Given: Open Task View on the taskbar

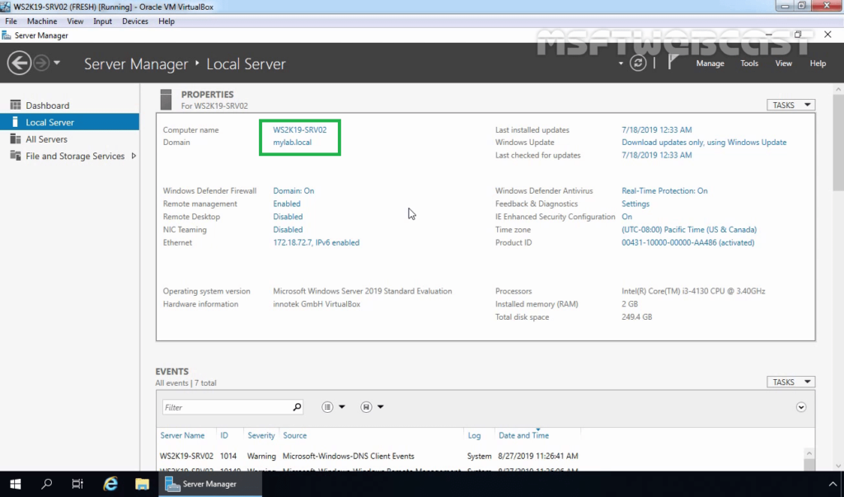Looking at the screenshot, I should click(x=77, y=484).
